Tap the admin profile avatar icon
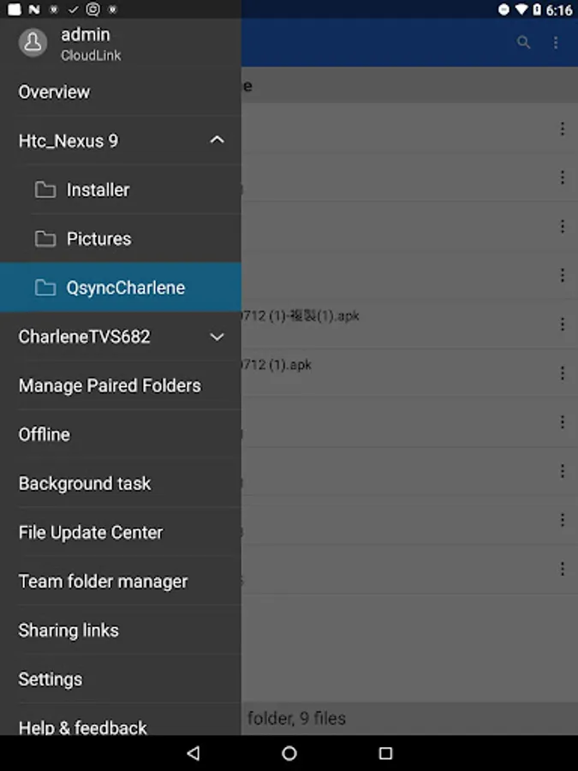The width and height of the screenshot is (578, 771). point(33,43)
